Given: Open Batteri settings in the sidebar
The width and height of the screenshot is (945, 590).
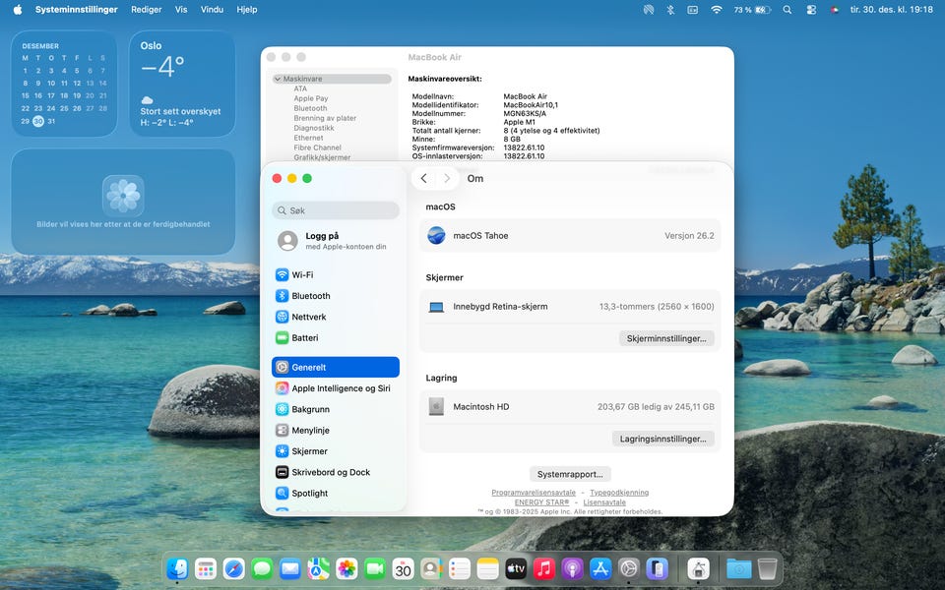Looking at the screenshot, I should tap(307, 337).
